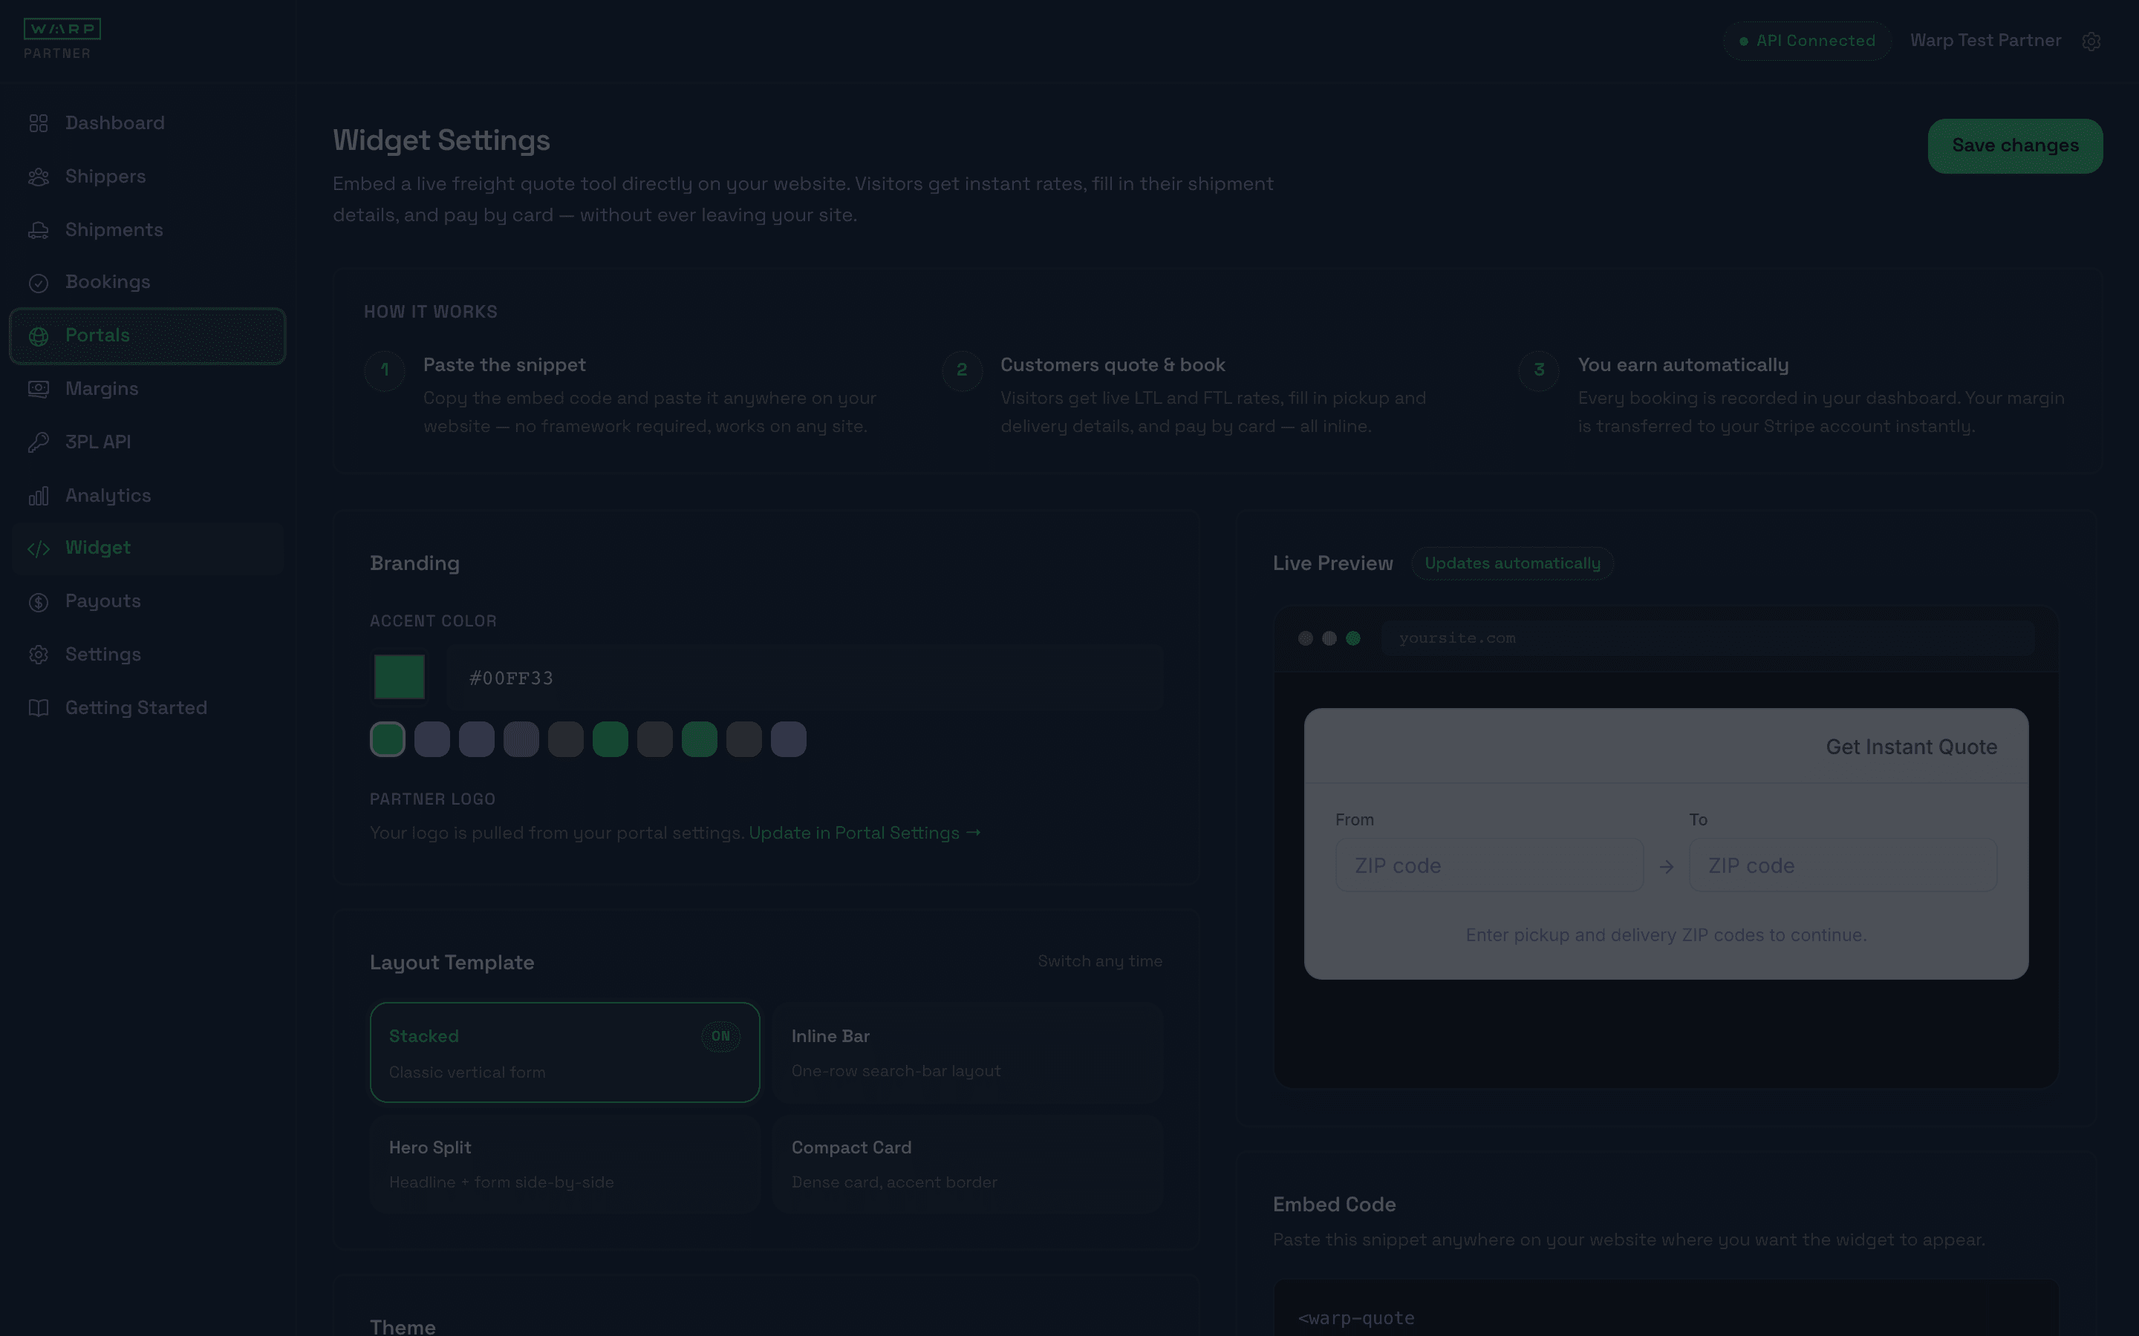
Task: Go to Shippers in the sidebar
Action: pyautogui.click(x=105, y=176)
